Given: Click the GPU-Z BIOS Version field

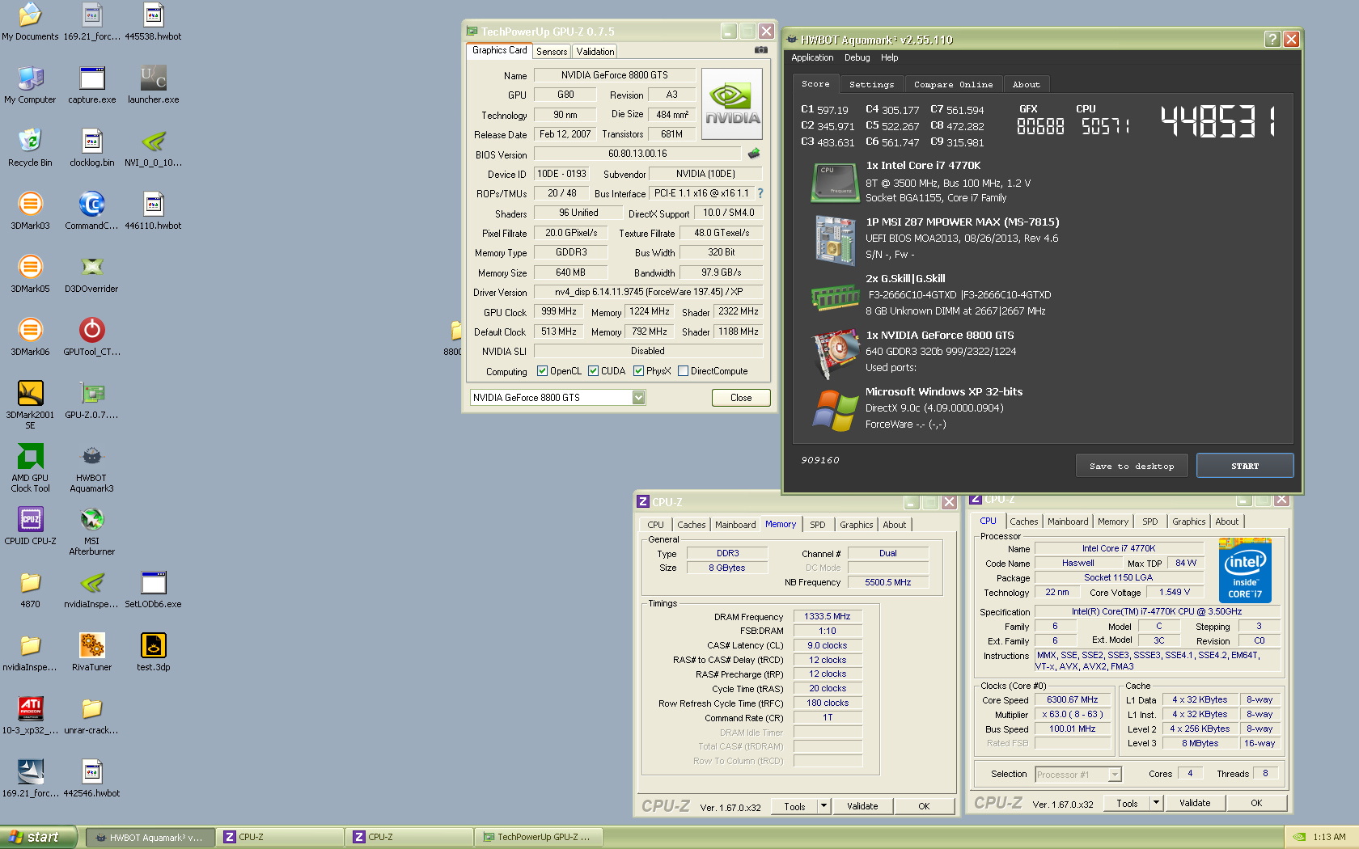Looking at the screenshot, I should (x=637, y=154).
